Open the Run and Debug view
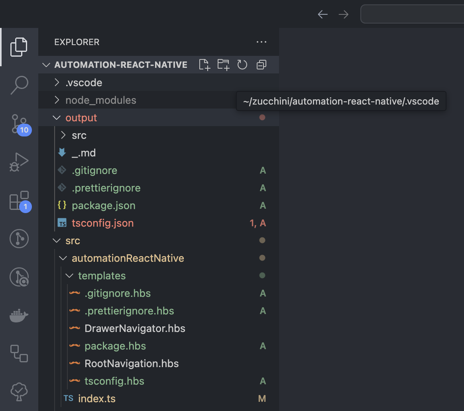The width and height of the screenshot is (464, 411). point(19,162)
